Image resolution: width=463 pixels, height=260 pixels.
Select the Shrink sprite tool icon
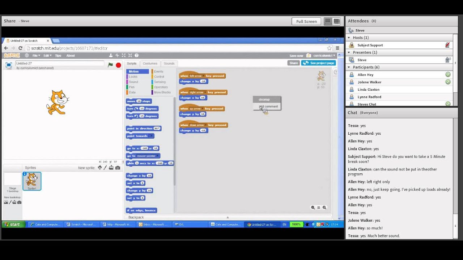(x=130, y=56)
